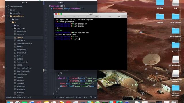Open the GitFlow folder on the desktop
Image resolution: width=184 pixels, height=103 pixels.
[160, 3]
